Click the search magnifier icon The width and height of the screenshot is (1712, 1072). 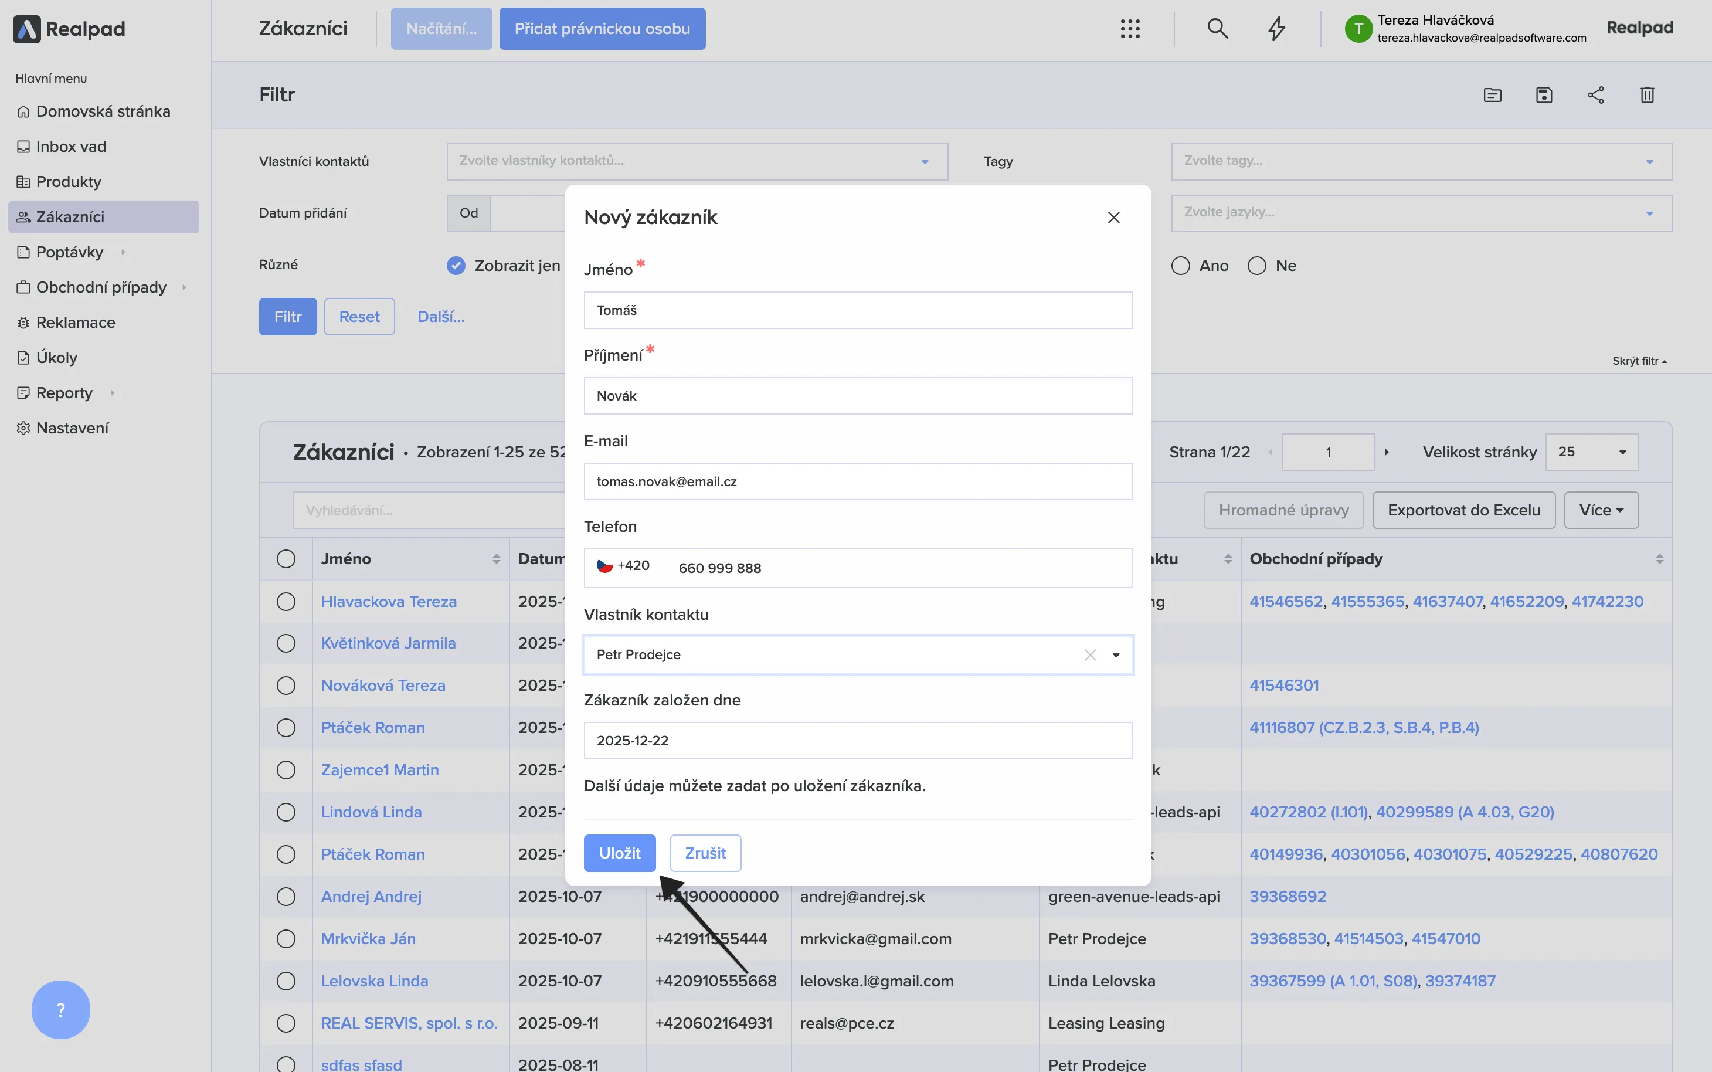pyautogui.click(x=1217, y=29)
